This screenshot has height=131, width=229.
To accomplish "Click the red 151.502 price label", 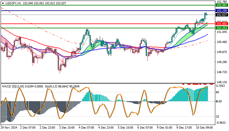I will click(222, 23).
